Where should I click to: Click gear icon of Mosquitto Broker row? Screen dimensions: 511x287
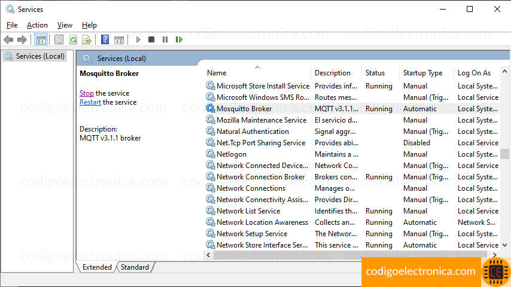(211, 108)
